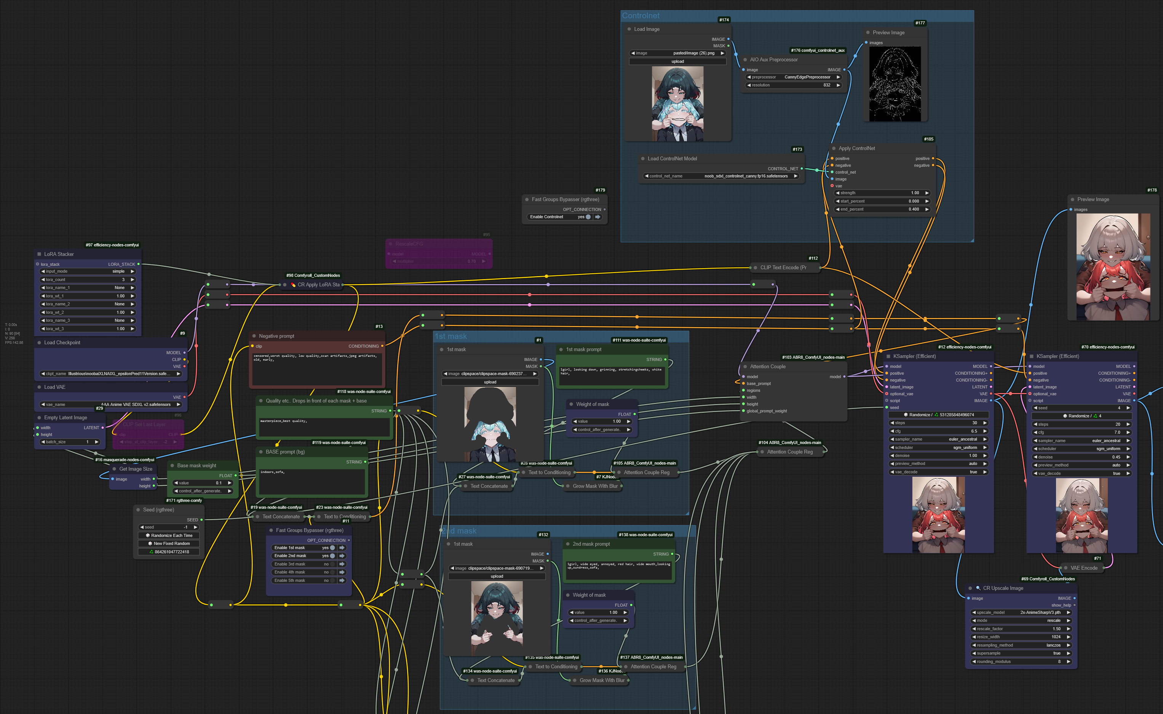1163x714 pixels.
Task: Open the upscale_model 2x-AnimeSharpV3 dropdown
Action: click(1021, 612)
